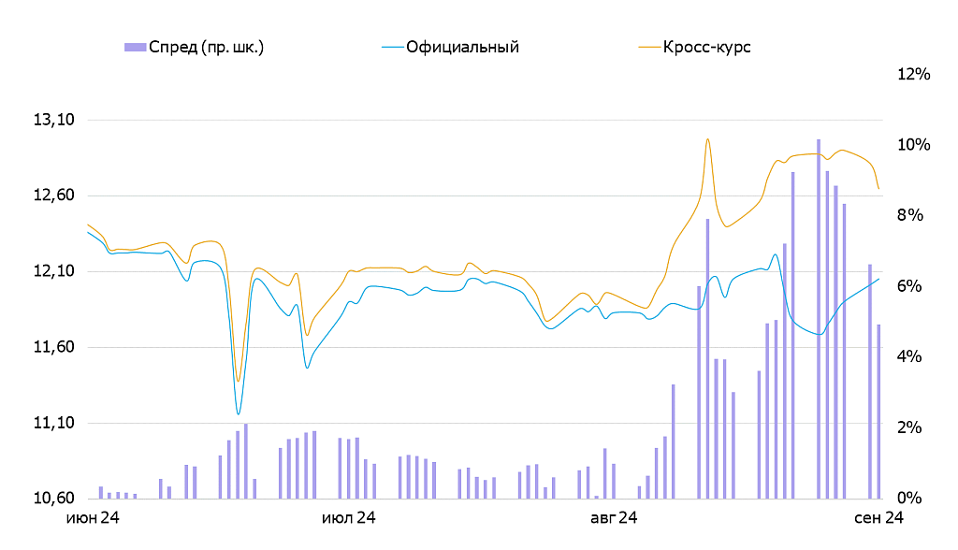Screen dimensions: 958x550
Task: Click the июн 24 axis label
Action: [90, 517]
